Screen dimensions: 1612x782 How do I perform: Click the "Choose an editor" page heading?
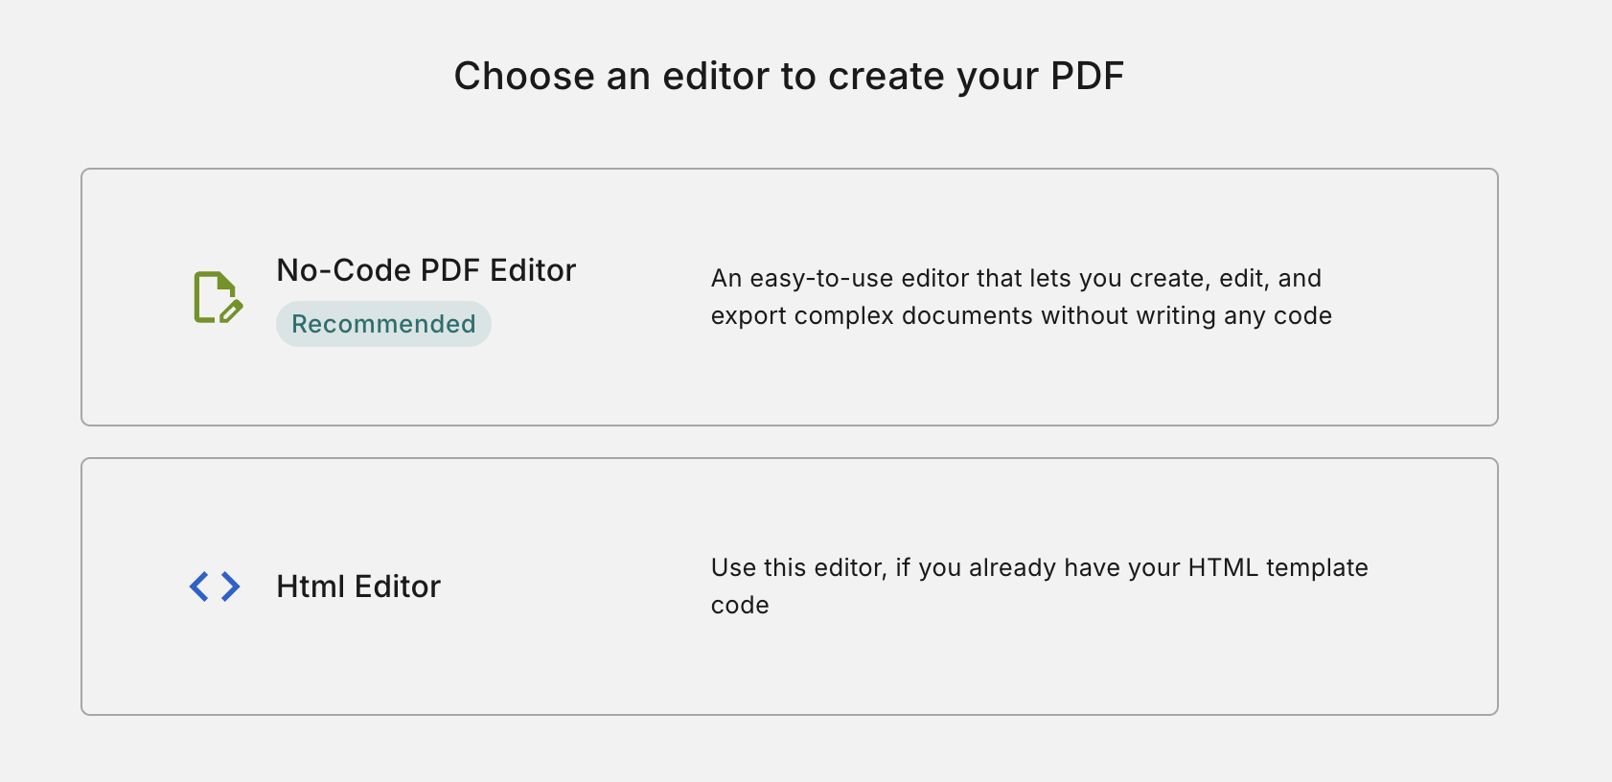click(789, 76)
